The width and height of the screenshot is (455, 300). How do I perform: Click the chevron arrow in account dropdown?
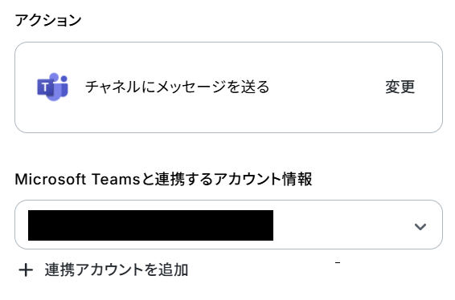coord(420,226)
